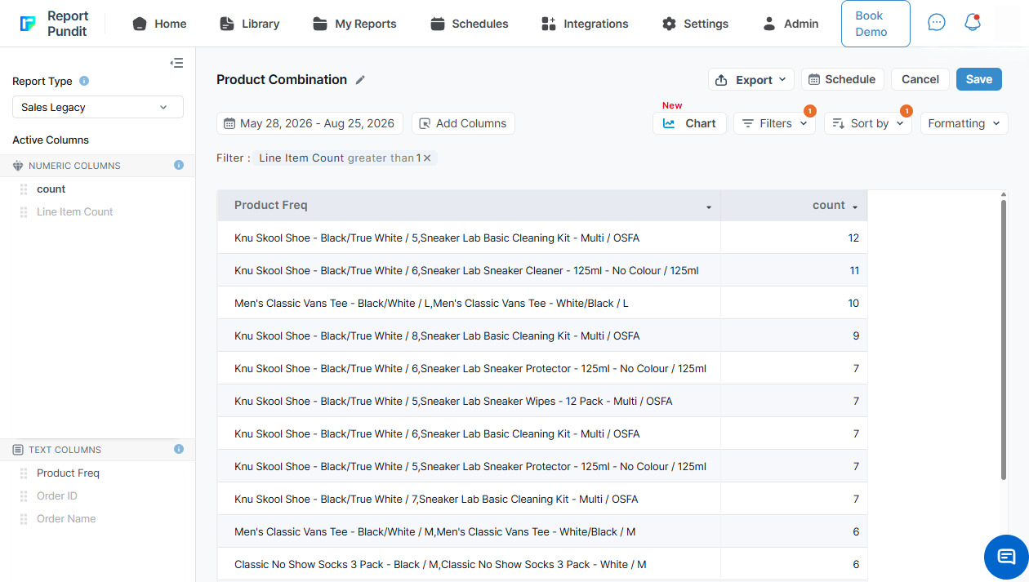Click Numeric Columns info icon
The height and width of the screenshot is (582, 1029).
(x=179, y=165)
